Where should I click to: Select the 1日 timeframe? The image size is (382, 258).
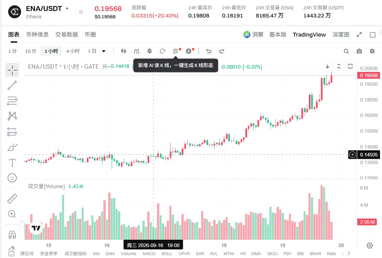(x=92, y=51)
